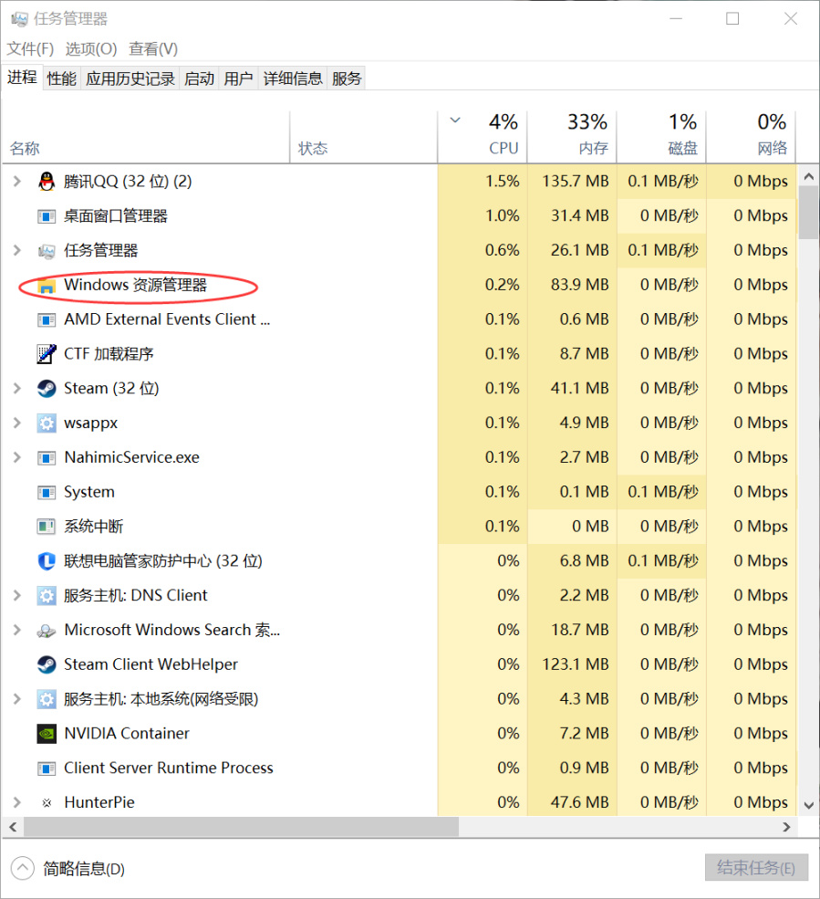Click the Microsoft Windows Search icon
Image resolution: width=820 pixels, height=899 pixels.
pos(47,630)
